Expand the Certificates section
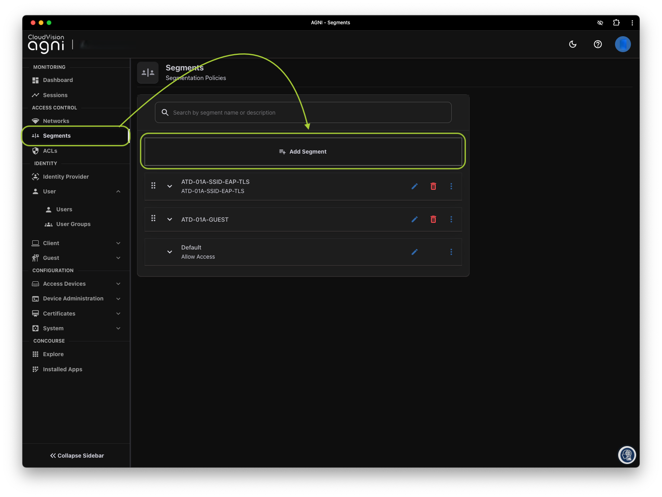The image size is (662, 497). [118, 314]
